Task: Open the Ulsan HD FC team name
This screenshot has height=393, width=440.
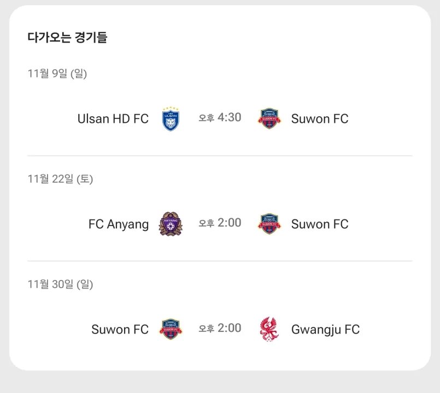Action: 113,119
